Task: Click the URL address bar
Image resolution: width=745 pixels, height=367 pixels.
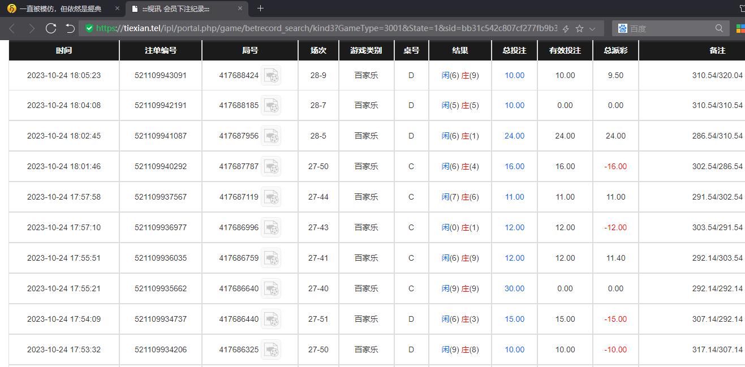Action: [326, 28]
